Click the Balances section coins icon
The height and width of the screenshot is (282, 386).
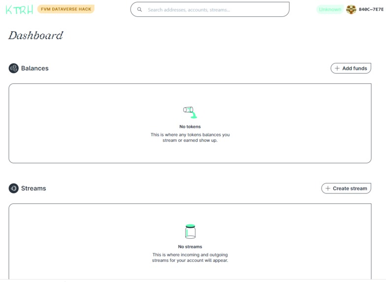(14, 68)
